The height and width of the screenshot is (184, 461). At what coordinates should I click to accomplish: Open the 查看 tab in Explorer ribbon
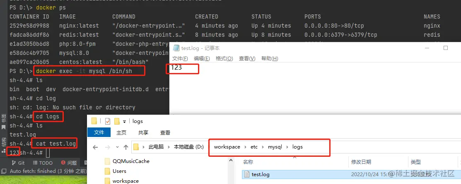[x=165, y=133]
